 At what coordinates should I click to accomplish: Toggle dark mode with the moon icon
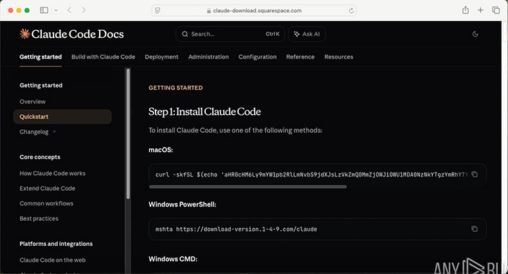475,34
